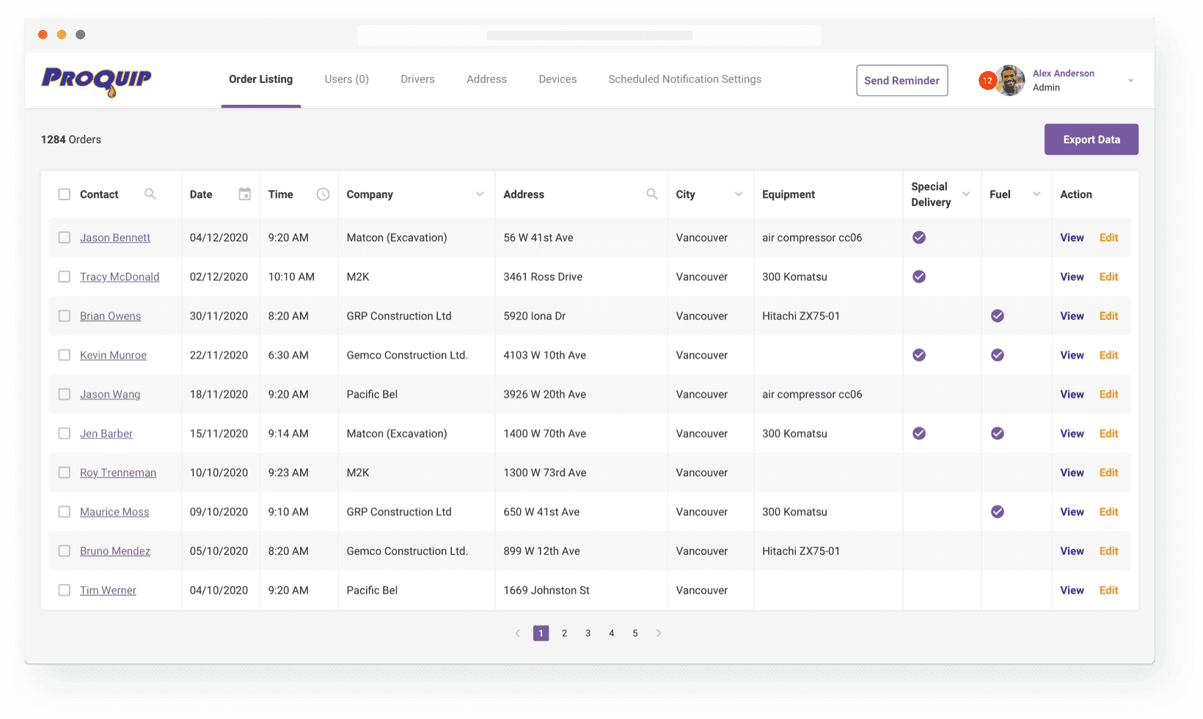This screenshot has width=1203, height=719.
Task: Expand the Company column filter dropdown
Action: click(x=480, y=194)
